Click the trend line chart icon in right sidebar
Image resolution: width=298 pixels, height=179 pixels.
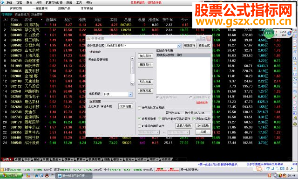295,41
